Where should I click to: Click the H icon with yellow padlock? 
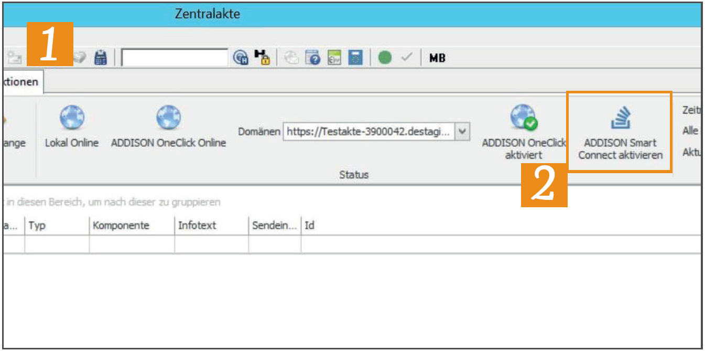pos(261,58)
